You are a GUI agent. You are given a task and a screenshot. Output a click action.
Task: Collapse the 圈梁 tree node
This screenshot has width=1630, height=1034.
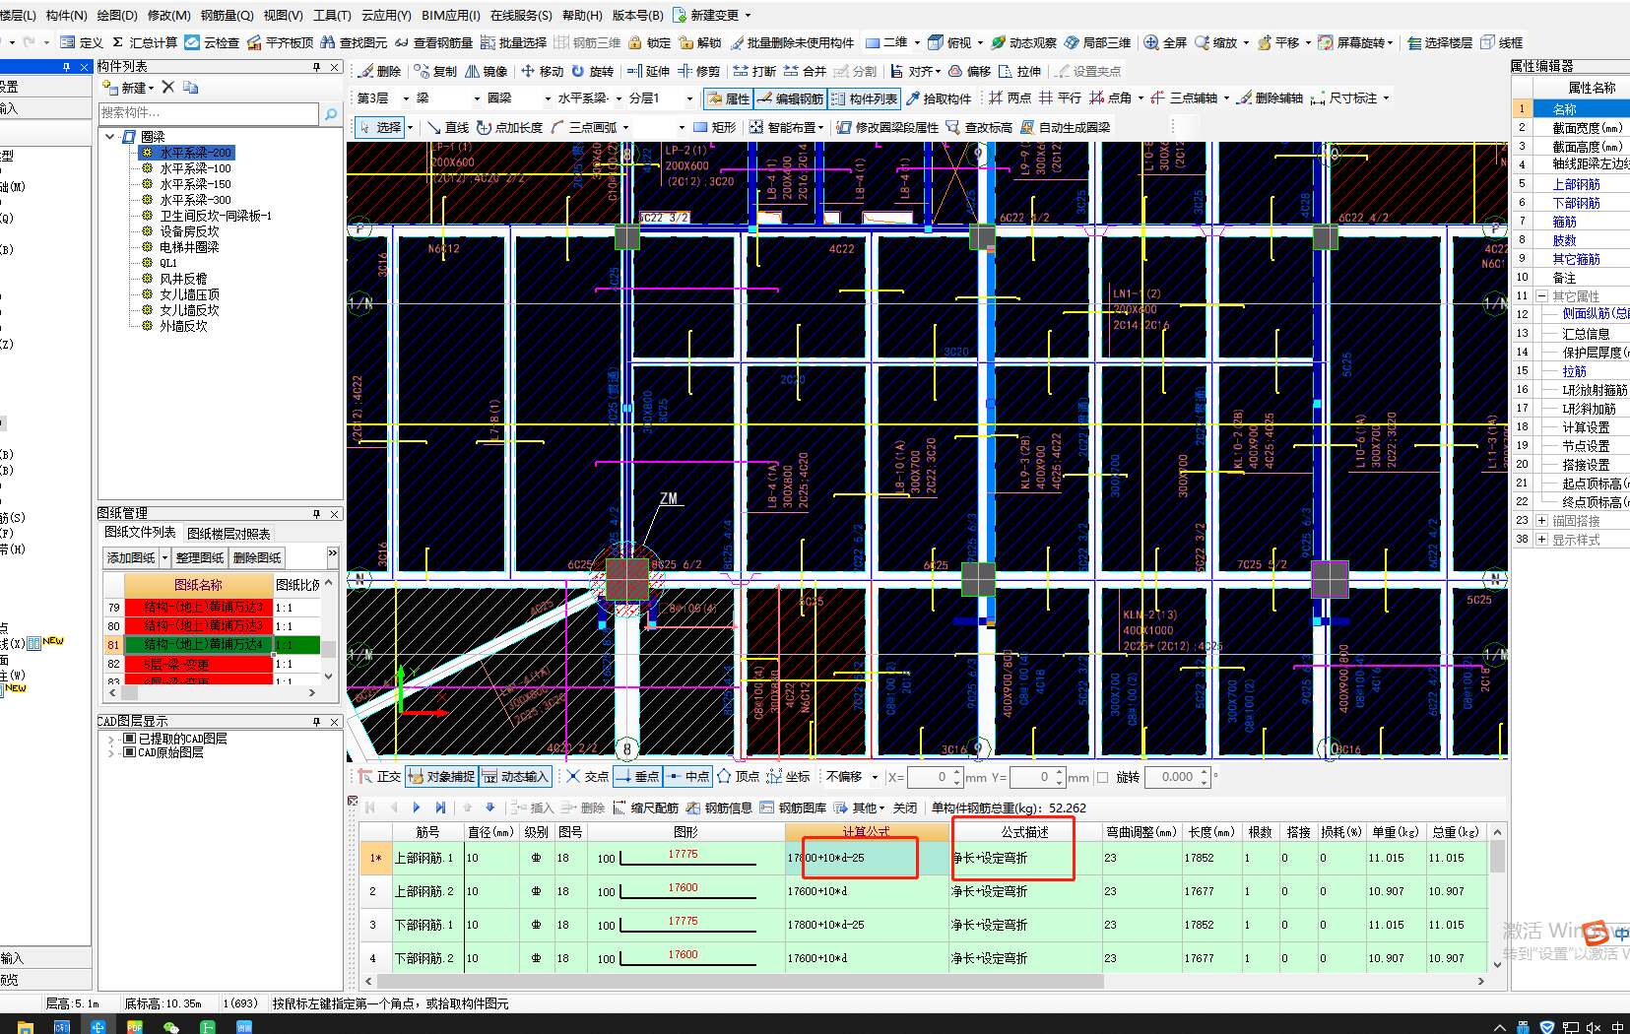point(110,137)
